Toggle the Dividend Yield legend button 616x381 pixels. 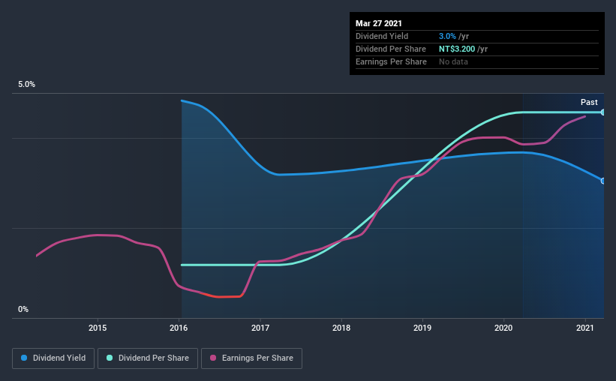click(x=53, y=358)
